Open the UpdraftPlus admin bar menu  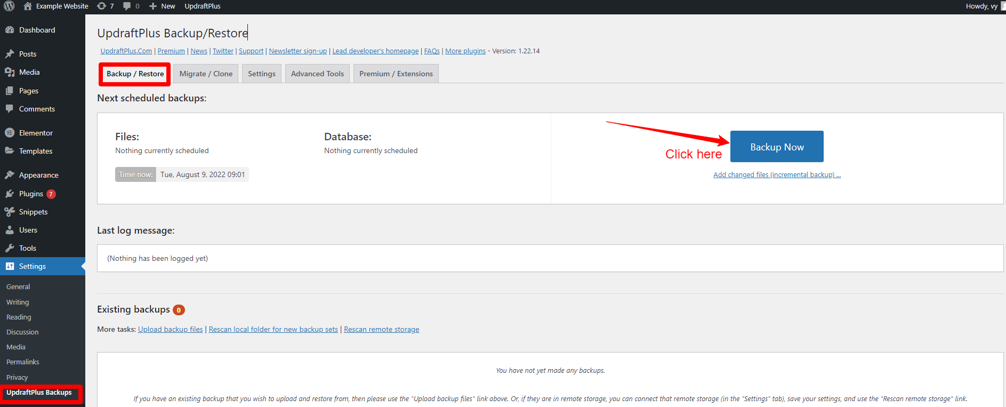203,6
